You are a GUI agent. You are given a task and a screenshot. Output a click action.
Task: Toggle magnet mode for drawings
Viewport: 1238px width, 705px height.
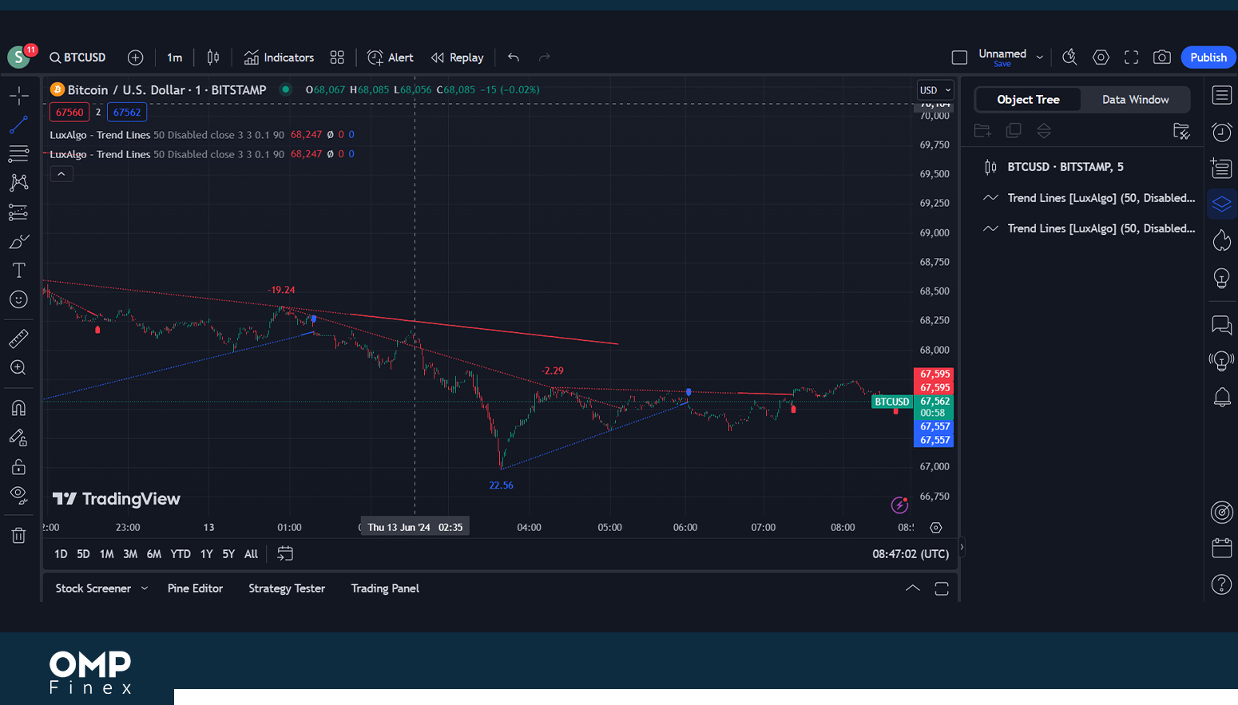[19, 408]
